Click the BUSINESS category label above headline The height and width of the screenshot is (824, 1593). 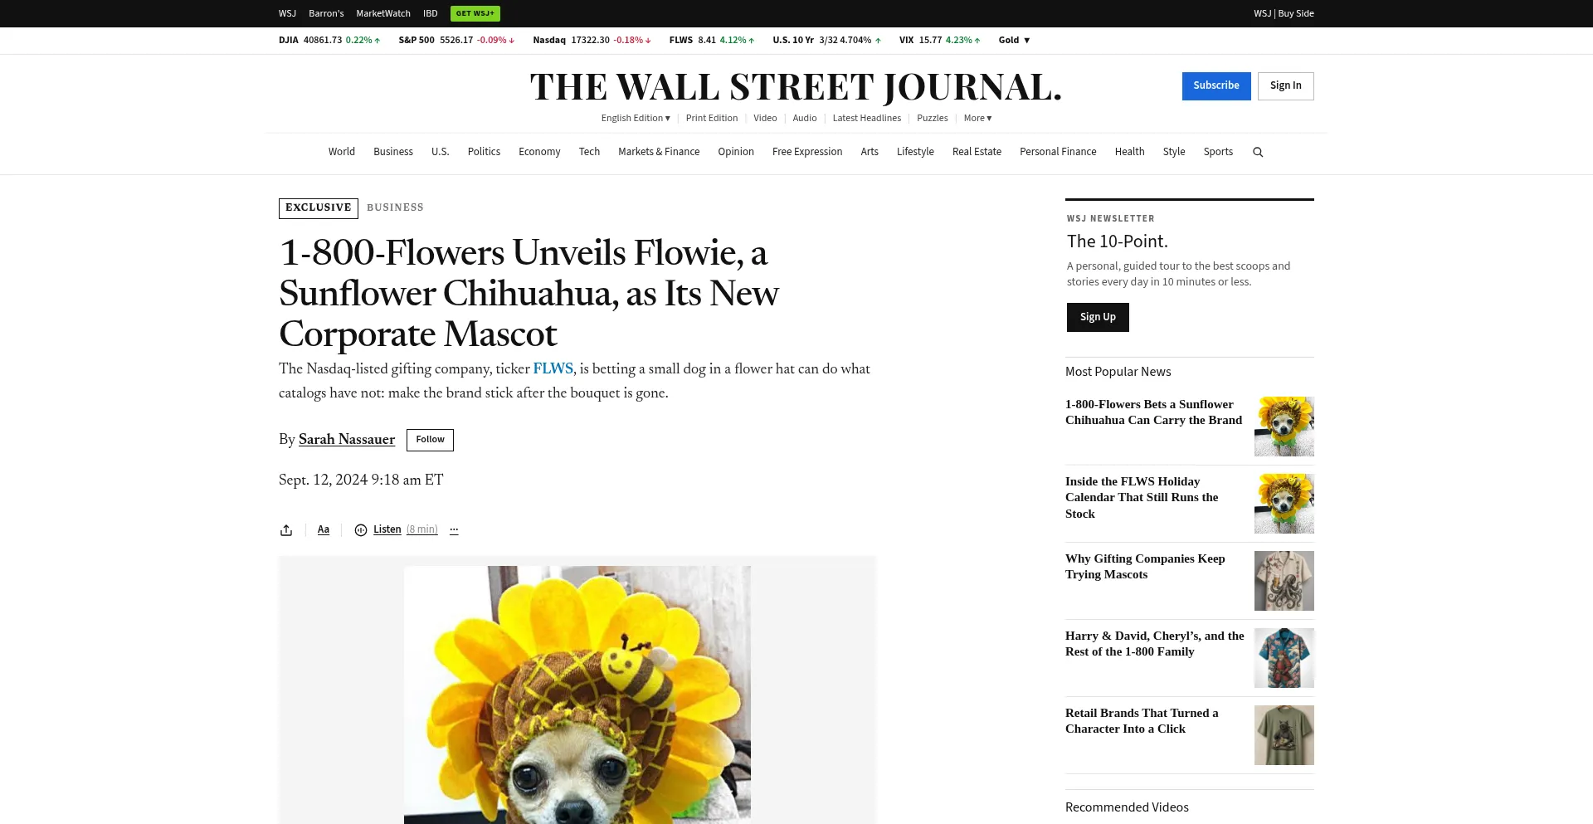(x=395, y=207)
